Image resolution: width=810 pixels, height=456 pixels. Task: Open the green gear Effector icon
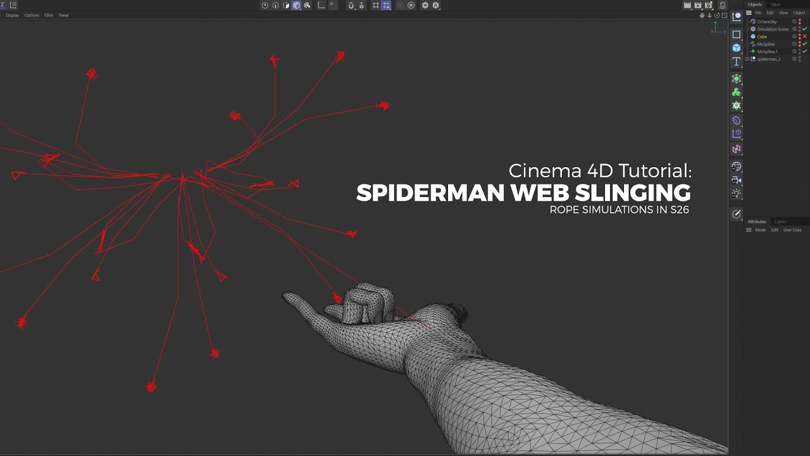point(737,106)
